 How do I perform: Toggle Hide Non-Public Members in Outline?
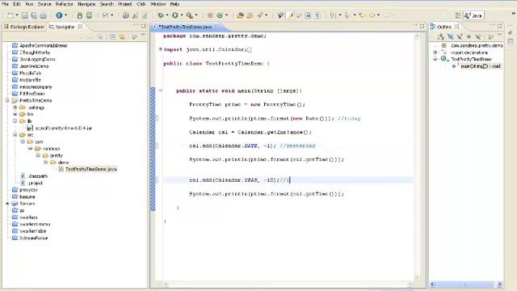pyautogui.click(x=469, y=37)
